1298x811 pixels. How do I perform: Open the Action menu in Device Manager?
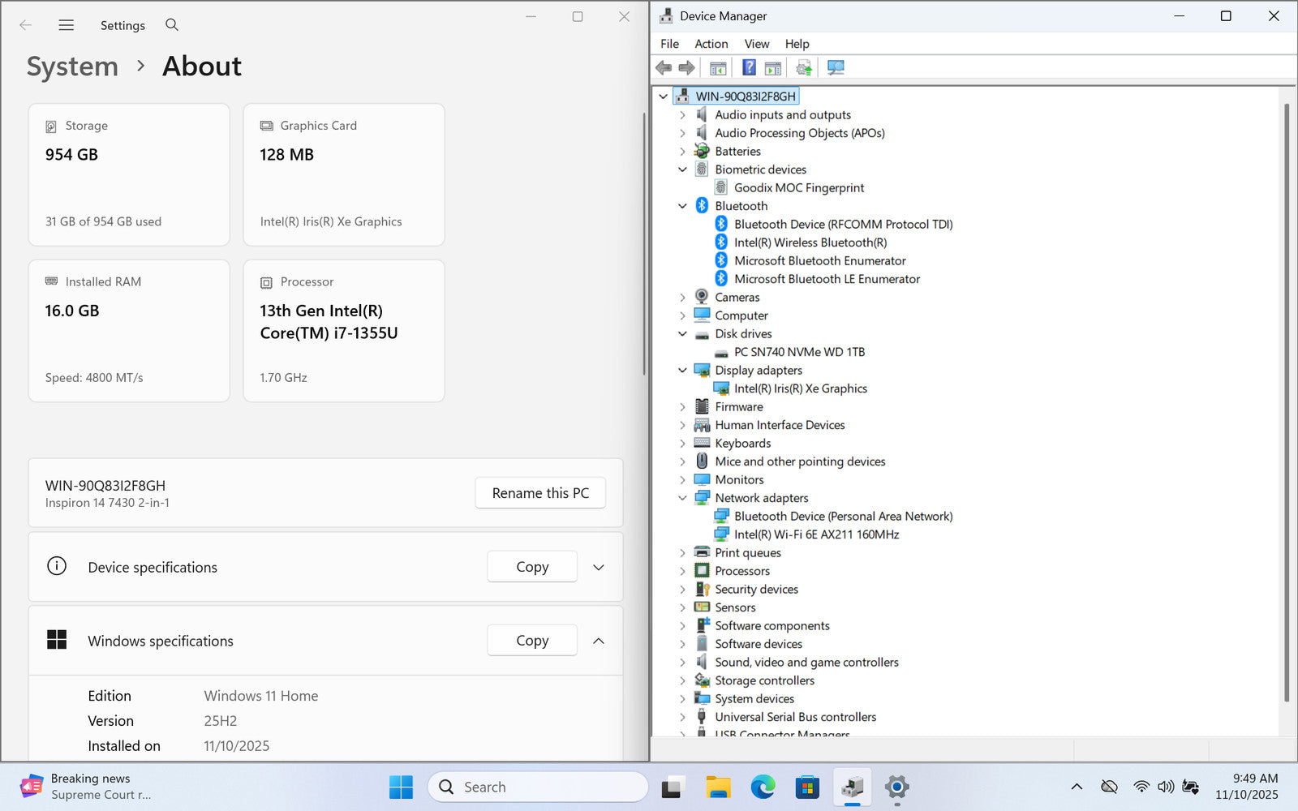(x=711, y=44)
